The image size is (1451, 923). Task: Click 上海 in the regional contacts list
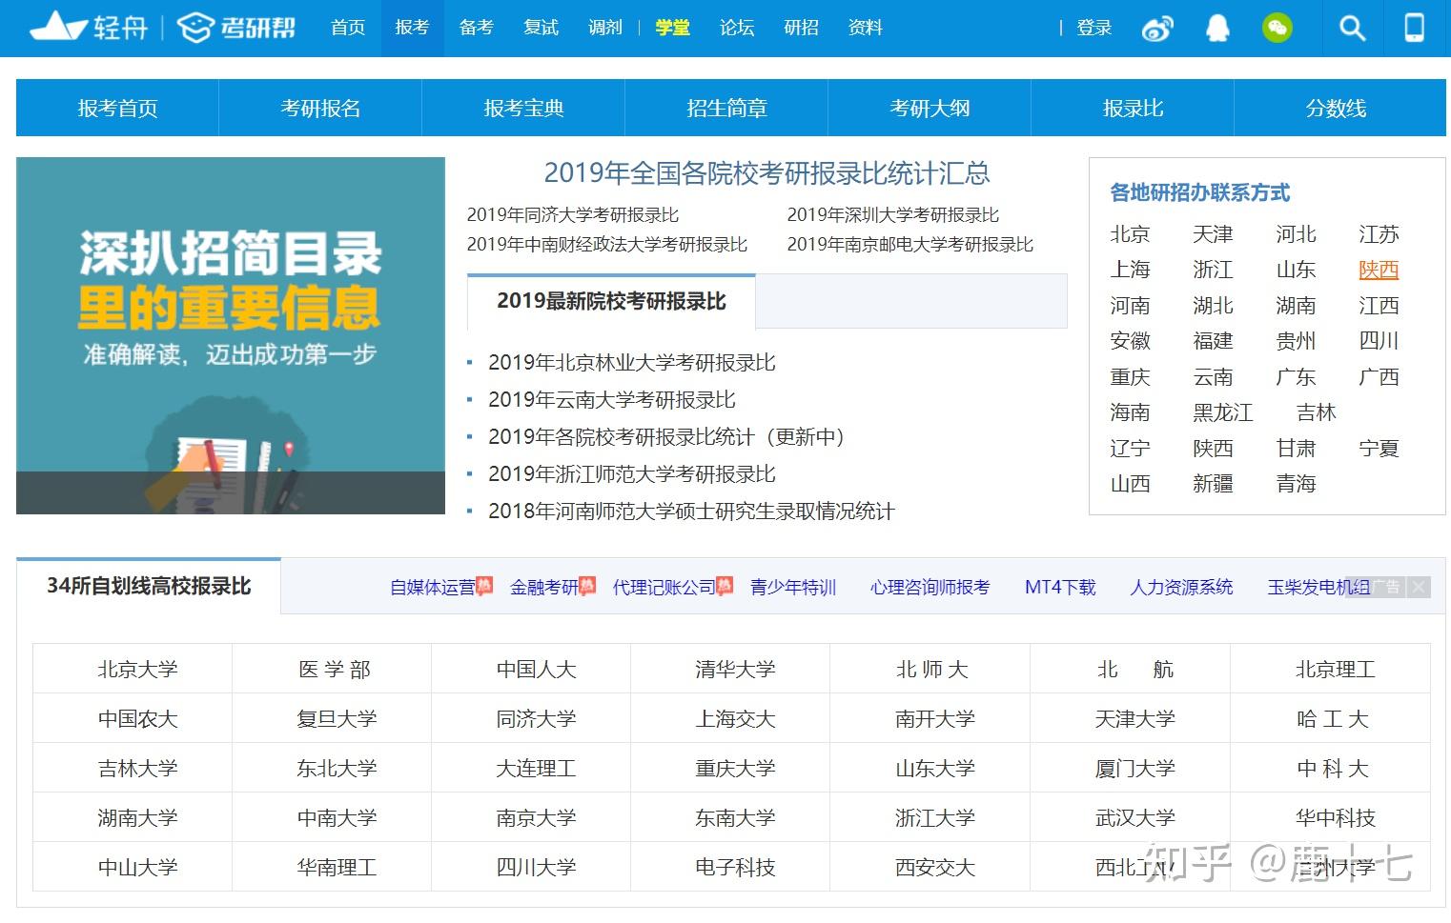click(x=1130, y=270)
